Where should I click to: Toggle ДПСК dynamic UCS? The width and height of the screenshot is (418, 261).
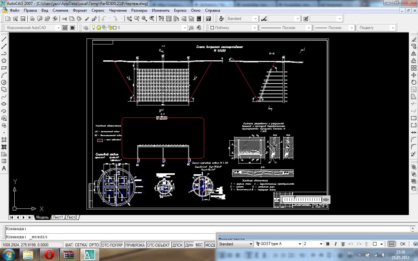[177, 245]
